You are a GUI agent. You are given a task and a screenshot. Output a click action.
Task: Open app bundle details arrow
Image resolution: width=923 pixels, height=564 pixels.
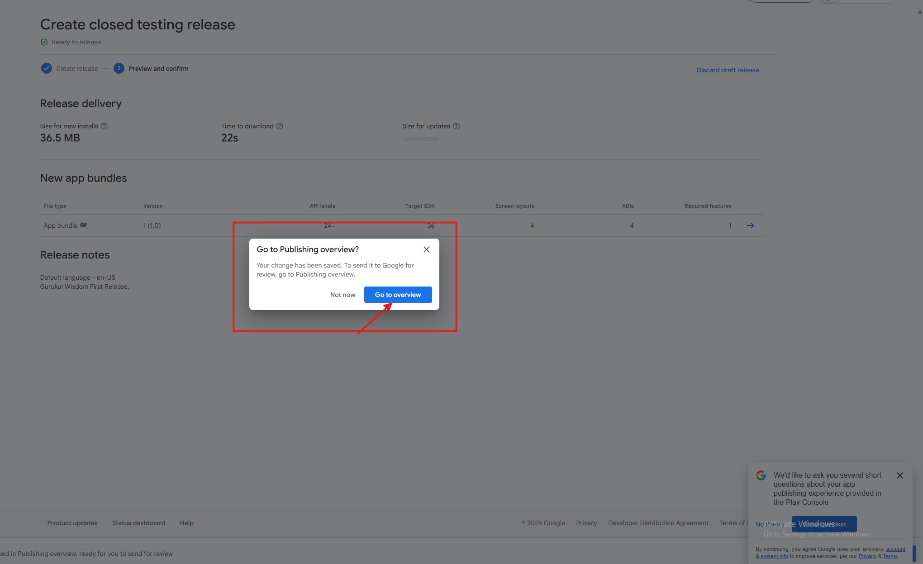750,226
